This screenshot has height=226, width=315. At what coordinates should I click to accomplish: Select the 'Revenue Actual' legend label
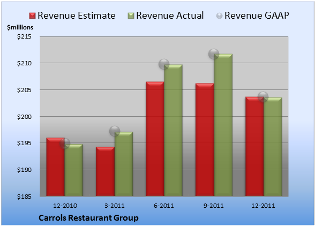click(x=170, y=16)
